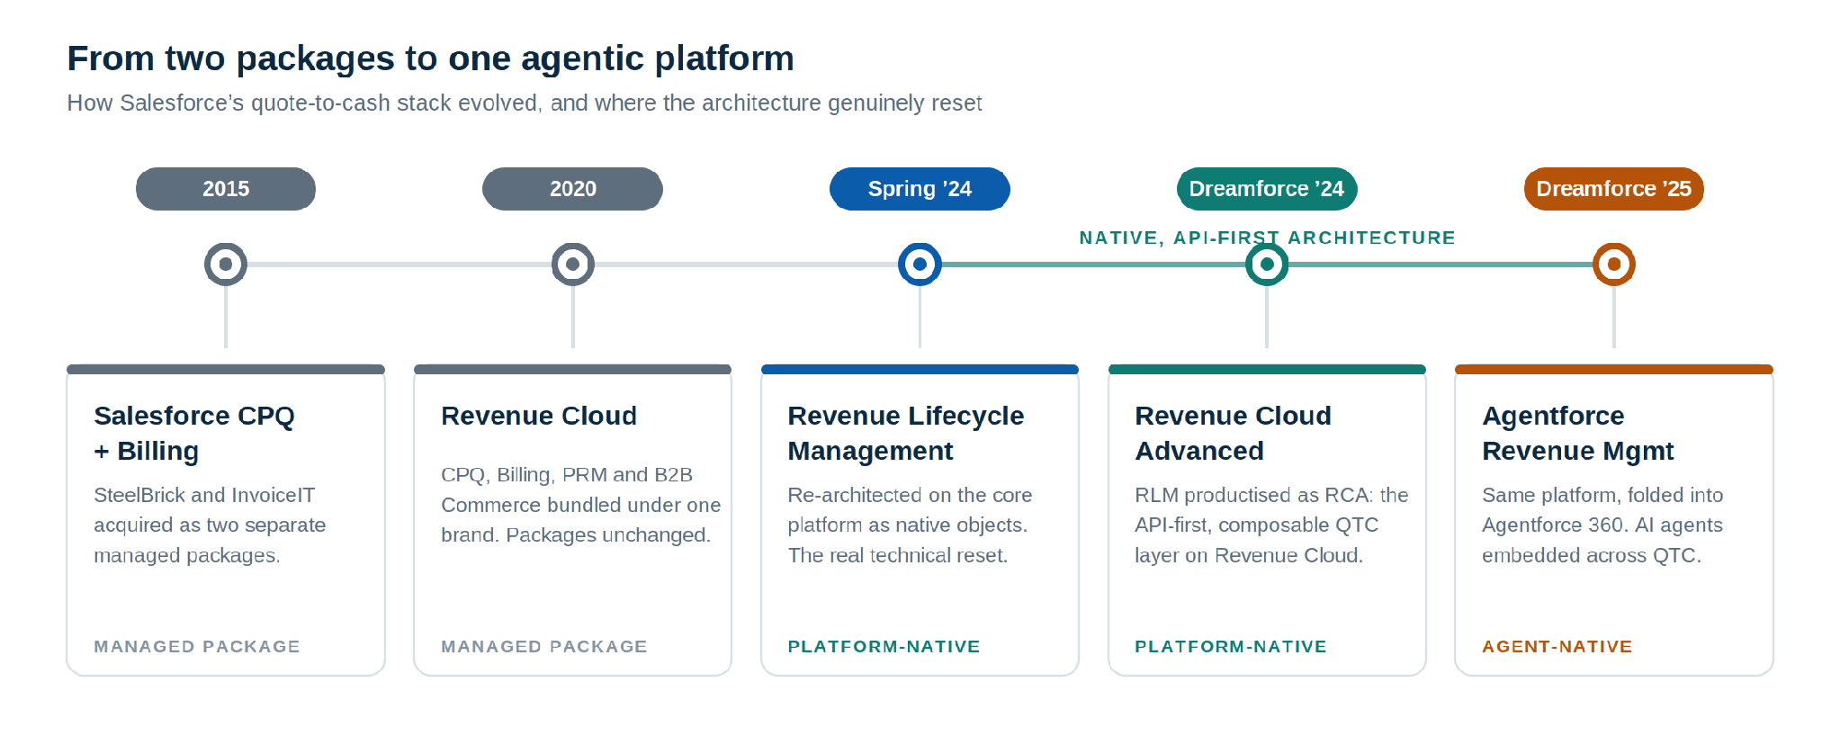Click the gray 2015 date pill
This screenshot has width=1840, height=736.
point(226,189)
